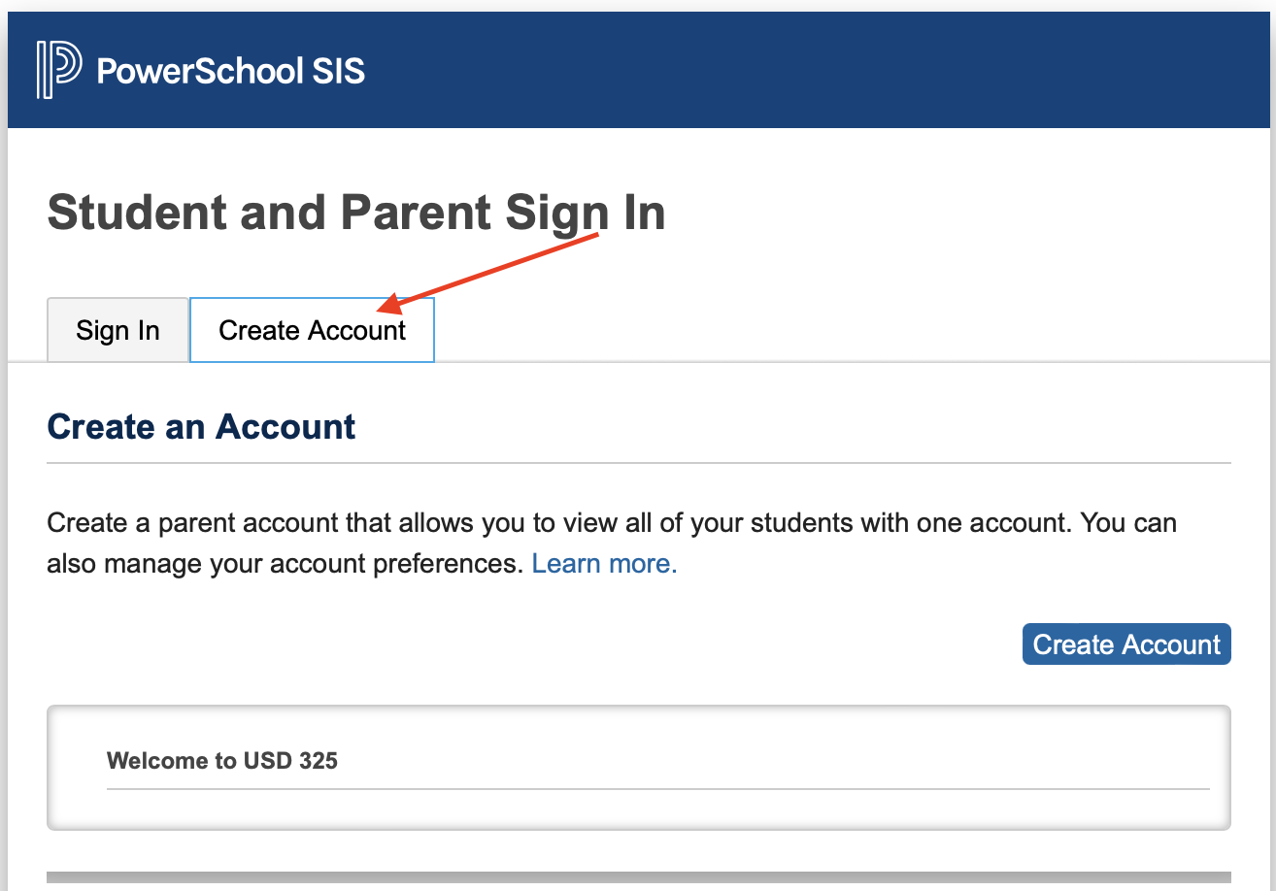Click the Welcome to USD 325 heading
Viewport: 1276px width, 891px height.
(222, 760)
